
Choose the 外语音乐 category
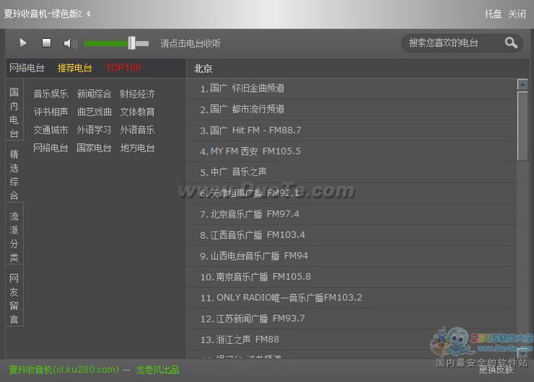point(138,129)
